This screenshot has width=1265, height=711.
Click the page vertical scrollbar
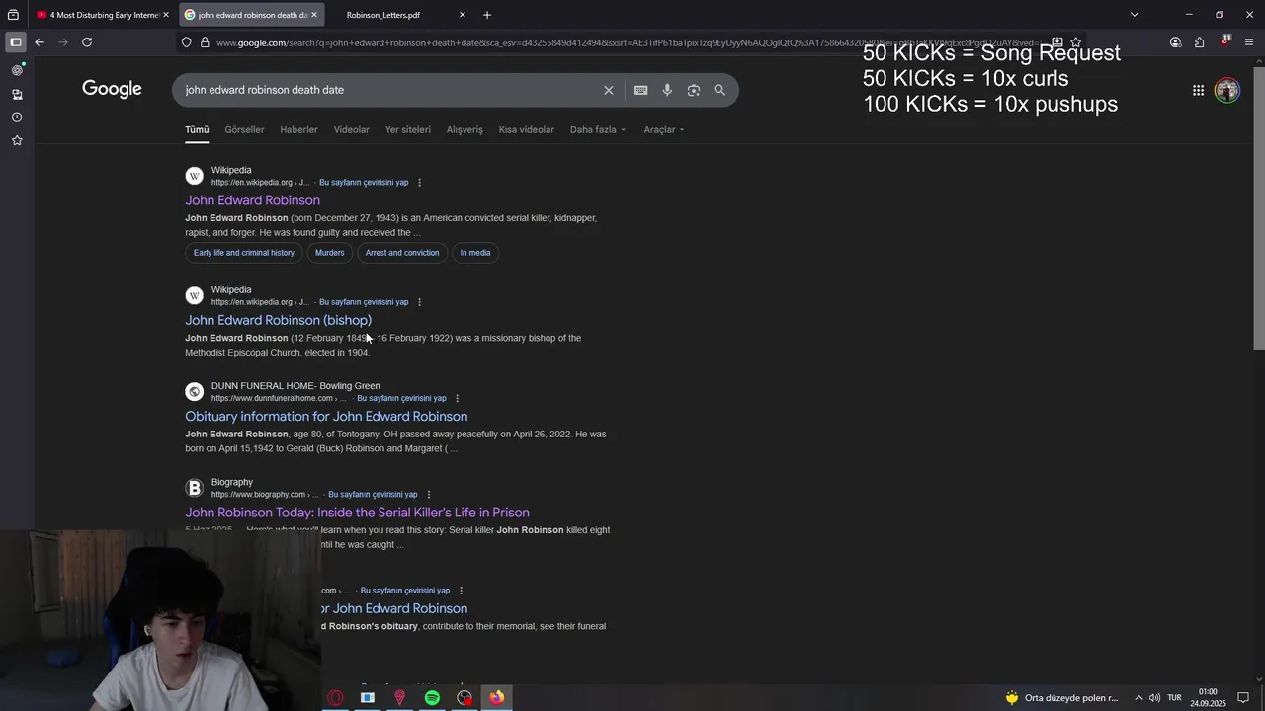tap(1258, 207)
